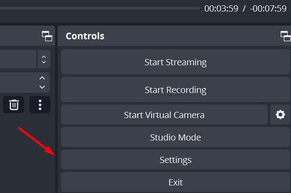Image resolution: width=291 pixels, height=193 pixels.
Task: Float the Controls dock using its pop-out icon
Action: click(286, 36)
